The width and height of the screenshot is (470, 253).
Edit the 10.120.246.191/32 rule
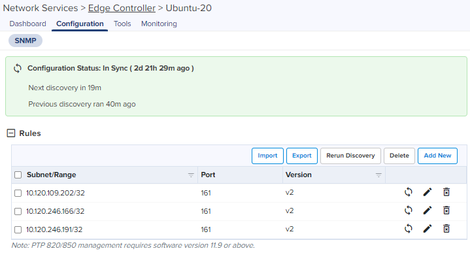(428, 229)
